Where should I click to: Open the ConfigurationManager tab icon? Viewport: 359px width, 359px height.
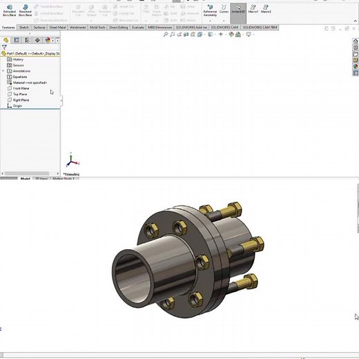click(x=27, y=40)
